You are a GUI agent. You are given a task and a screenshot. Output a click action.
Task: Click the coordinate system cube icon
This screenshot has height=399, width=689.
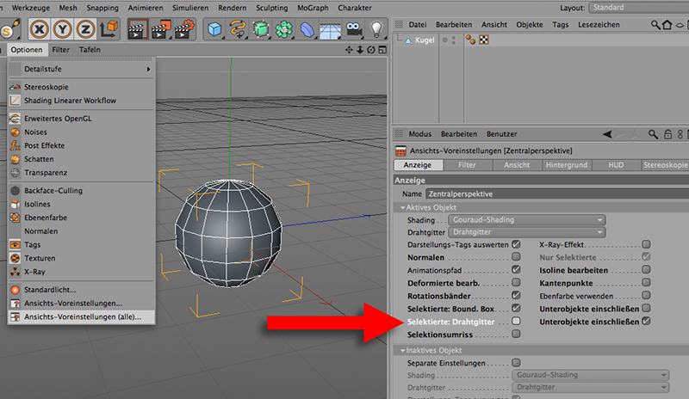(x=108, y=29)
